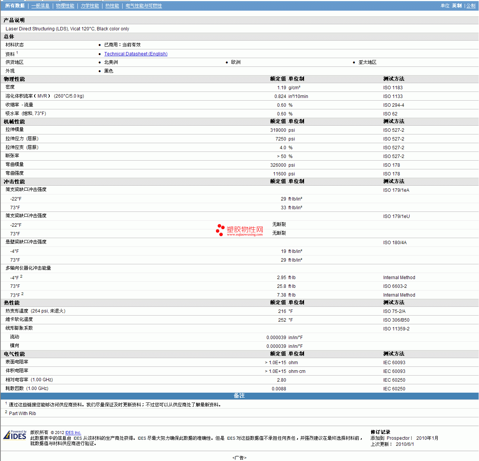Select dissipation factor value 0.0088
479x461 pixels.
tap(279, 389)
